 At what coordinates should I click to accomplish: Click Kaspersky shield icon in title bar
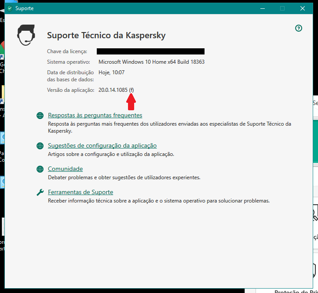(10, 8)
